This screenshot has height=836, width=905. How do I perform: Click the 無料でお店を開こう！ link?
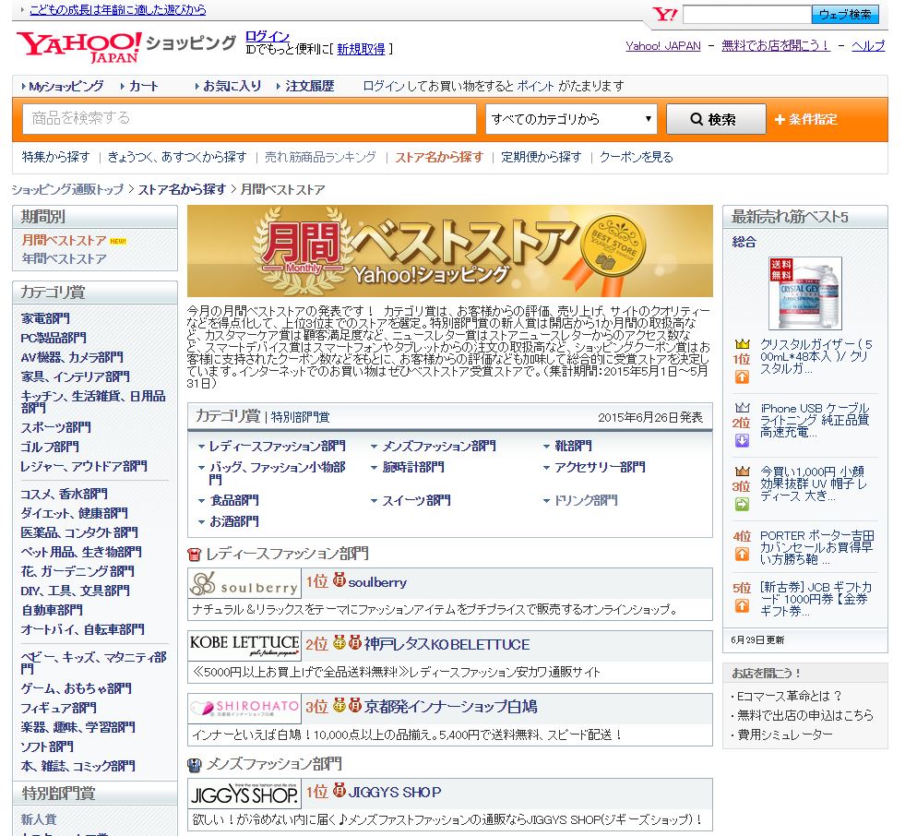point(776,46)
